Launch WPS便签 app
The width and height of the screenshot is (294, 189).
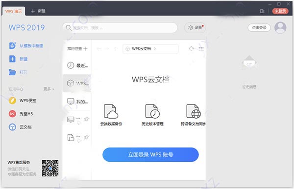pyautogui.click(x=23, y=101)
